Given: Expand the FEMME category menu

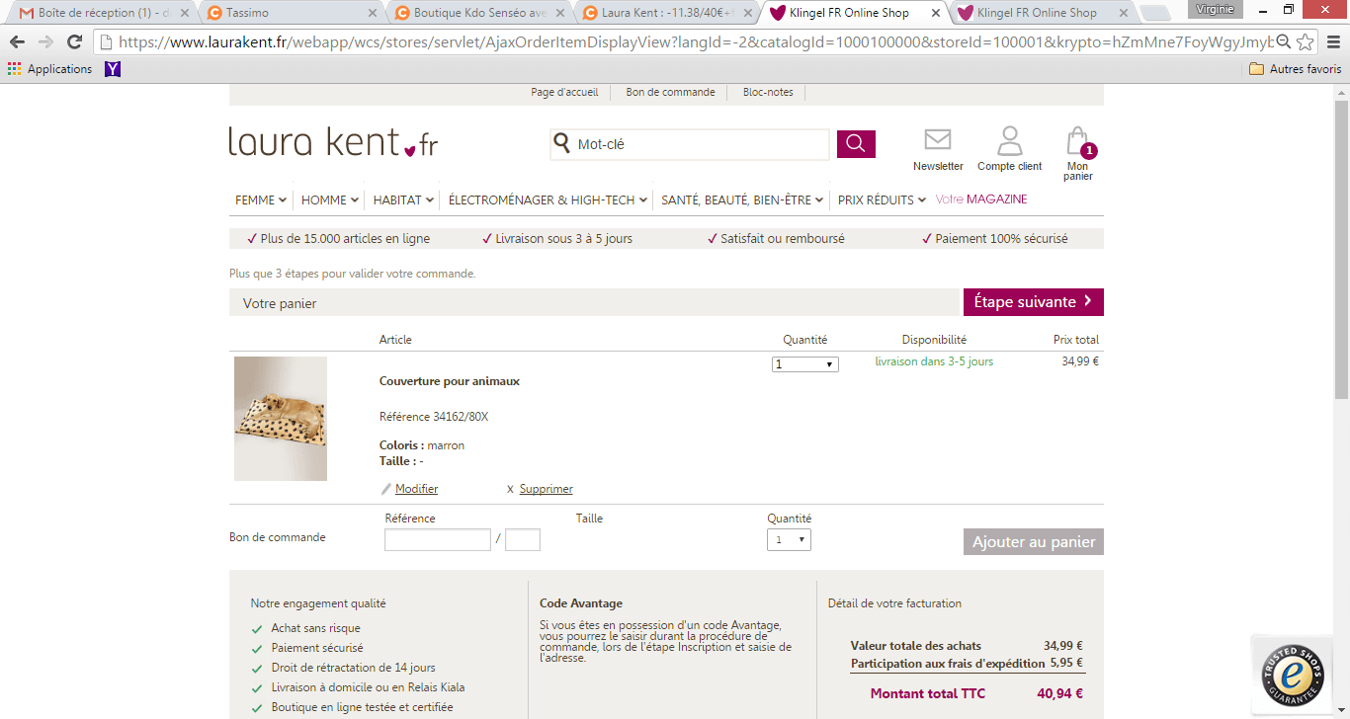Looking at the screenshot, I should (x=261, y=200).
